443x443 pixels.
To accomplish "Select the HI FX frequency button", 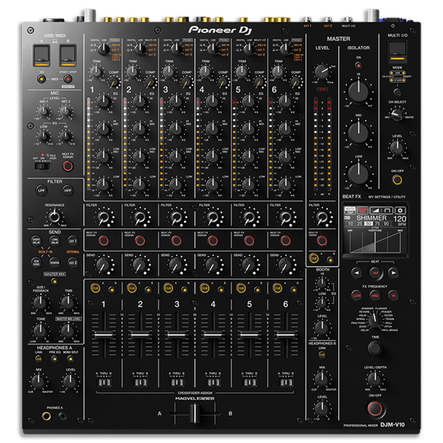I will pos(394,295).
